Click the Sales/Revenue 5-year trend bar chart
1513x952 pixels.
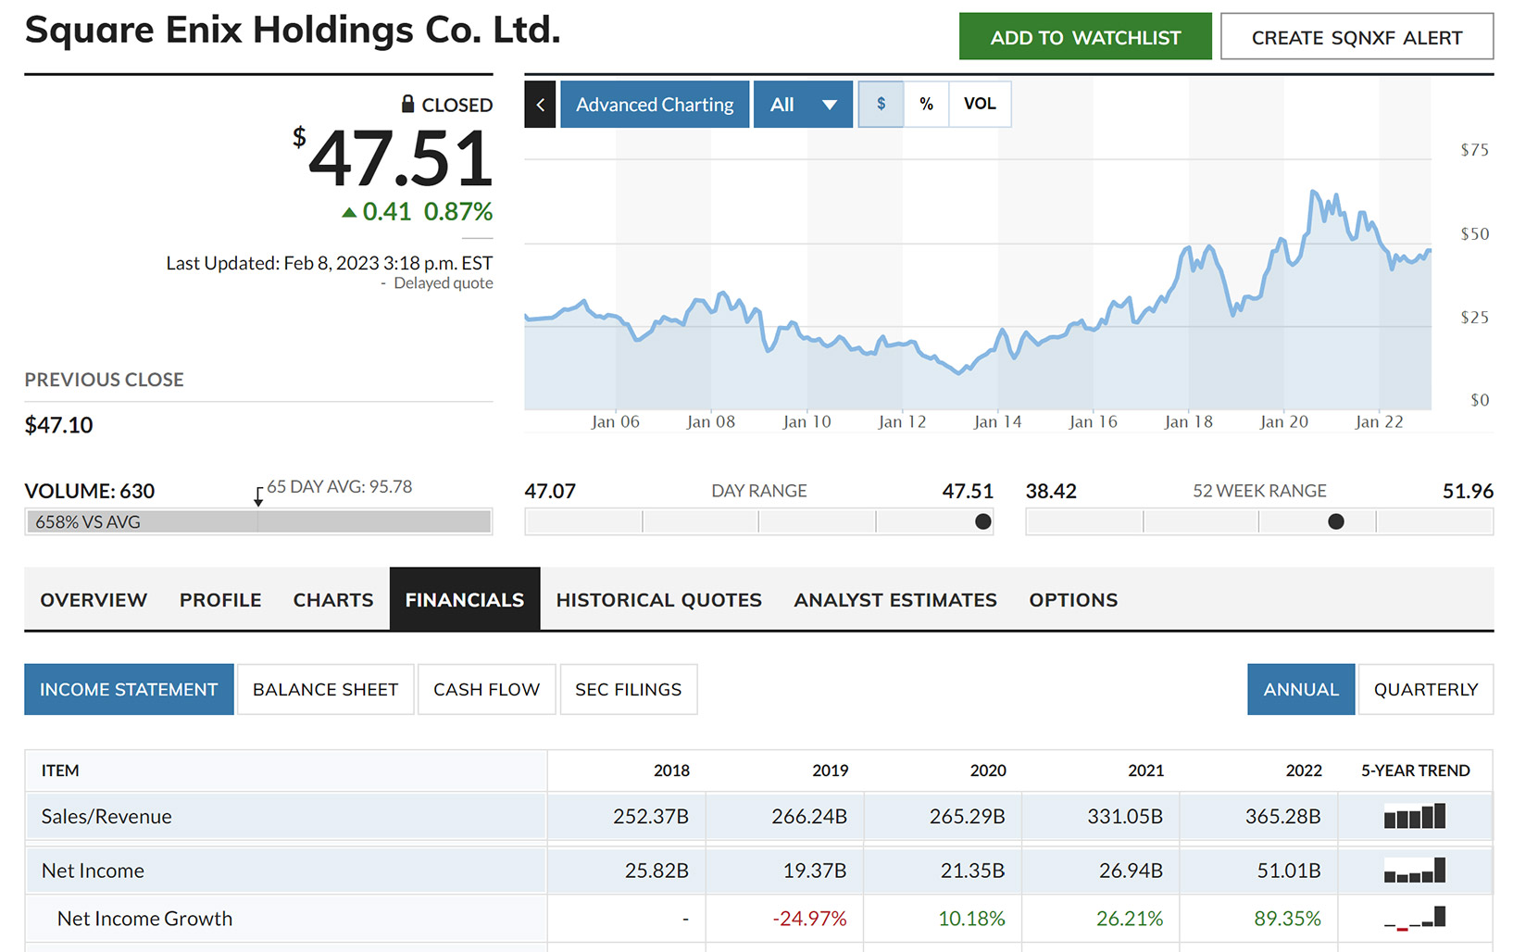coord(1415,816)
